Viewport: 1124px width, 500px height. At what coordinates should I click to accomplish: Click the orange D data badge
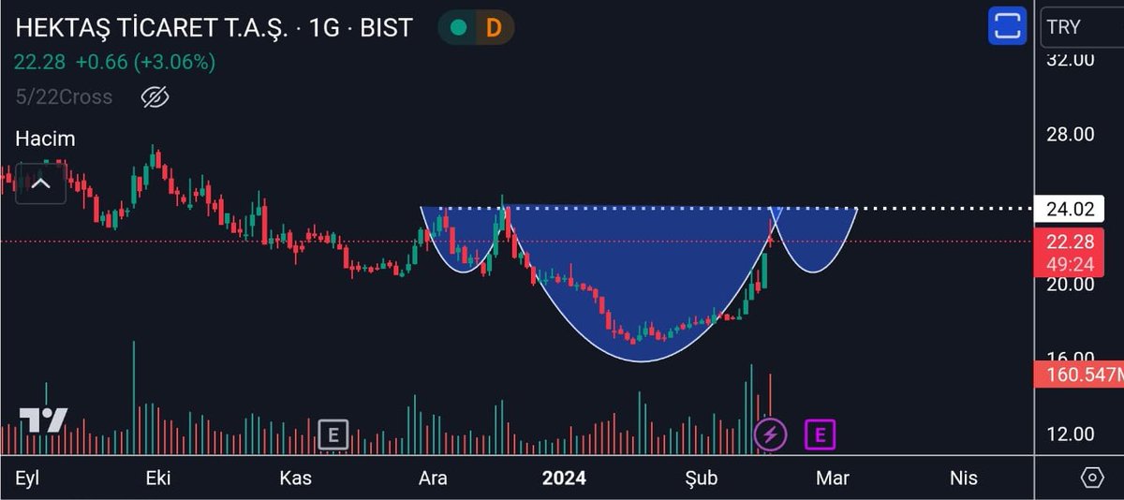[x=493, y=27]
